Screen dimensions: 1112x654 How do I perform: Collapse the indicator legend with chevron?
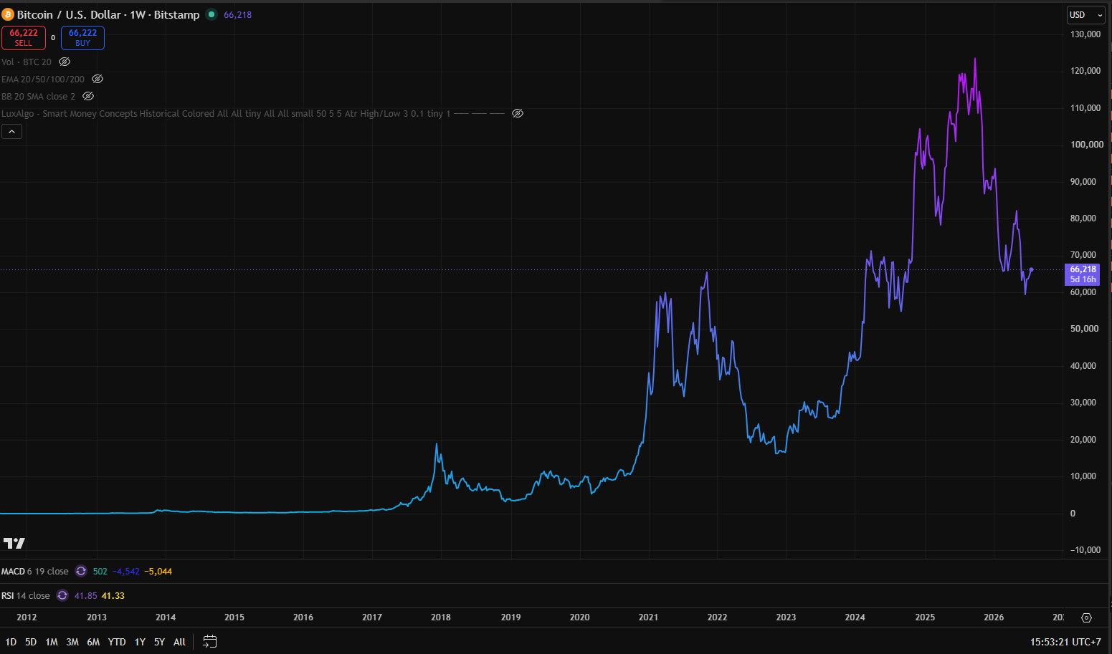point(11,131)
